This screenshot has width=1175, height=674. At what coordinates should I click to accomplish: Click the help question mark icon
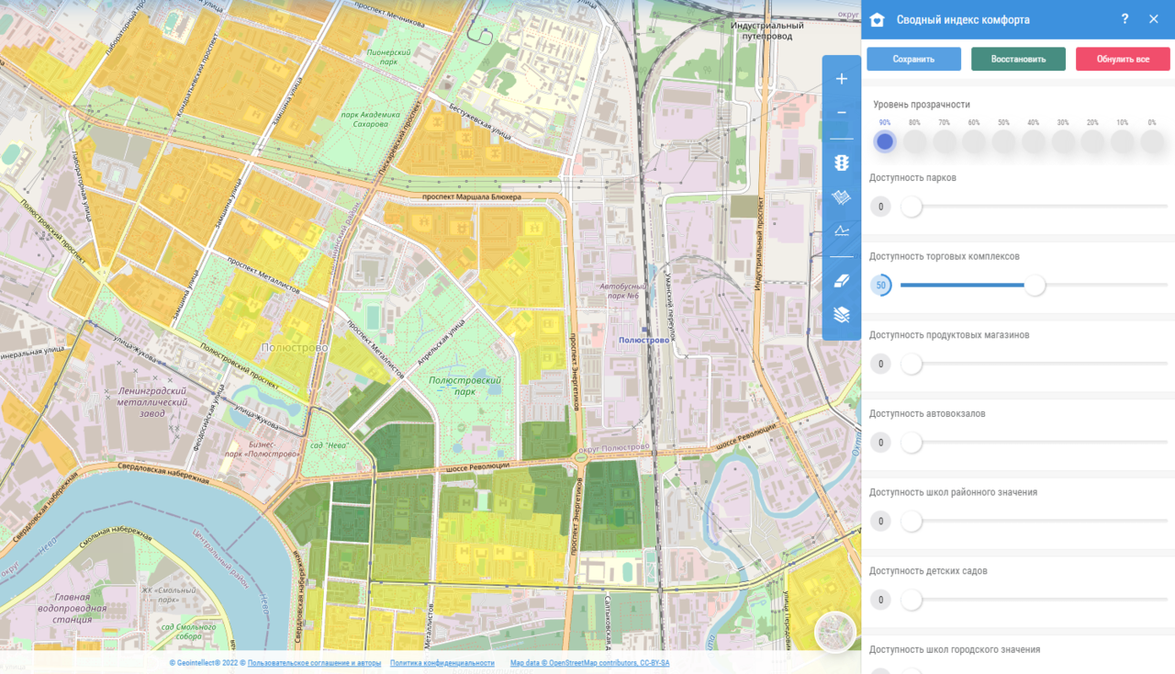click(1125, 19)
